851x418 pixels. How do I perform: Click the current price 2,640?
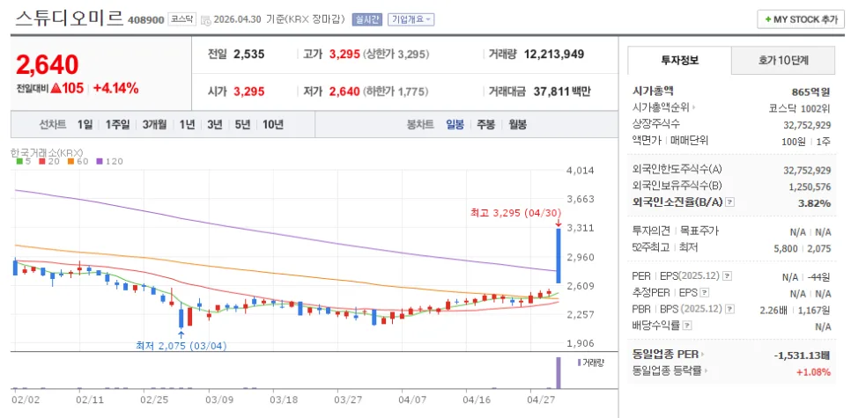[48, 65]
